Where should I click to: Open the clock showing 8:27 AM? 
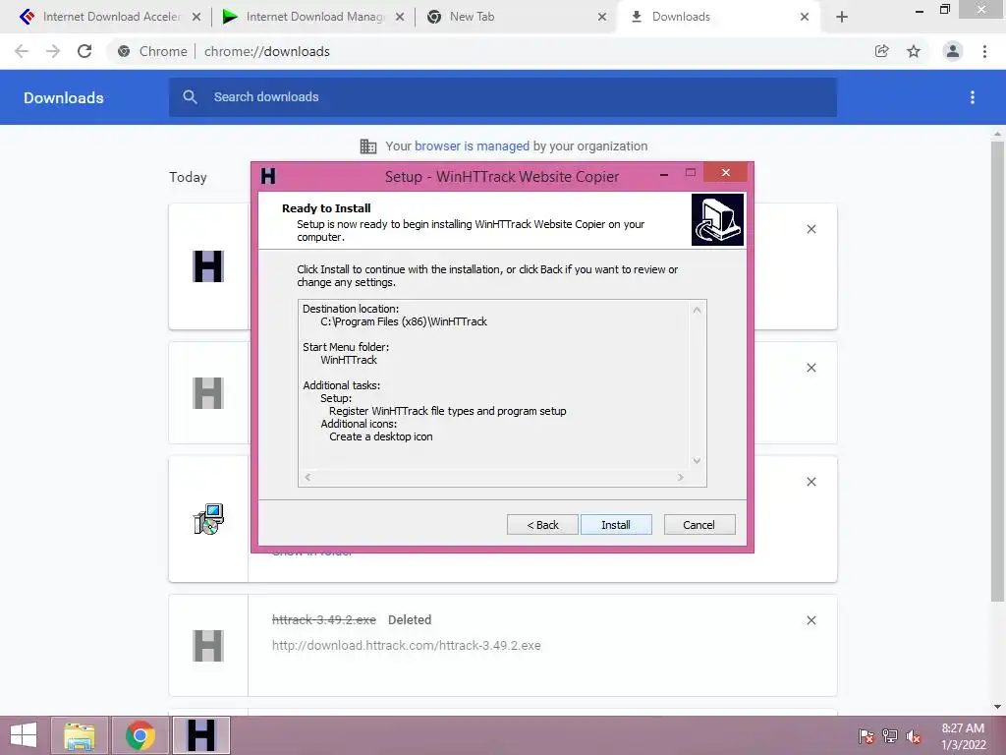coord(963,736)
